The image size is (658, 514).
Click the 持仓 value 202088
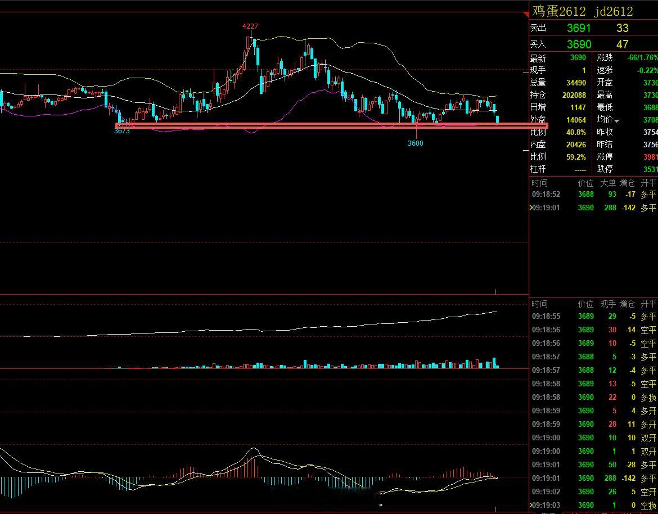pos(574,95)
